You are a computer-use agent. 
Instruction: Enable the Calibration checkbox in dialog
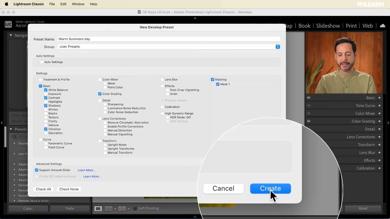[x=162, y=107]
